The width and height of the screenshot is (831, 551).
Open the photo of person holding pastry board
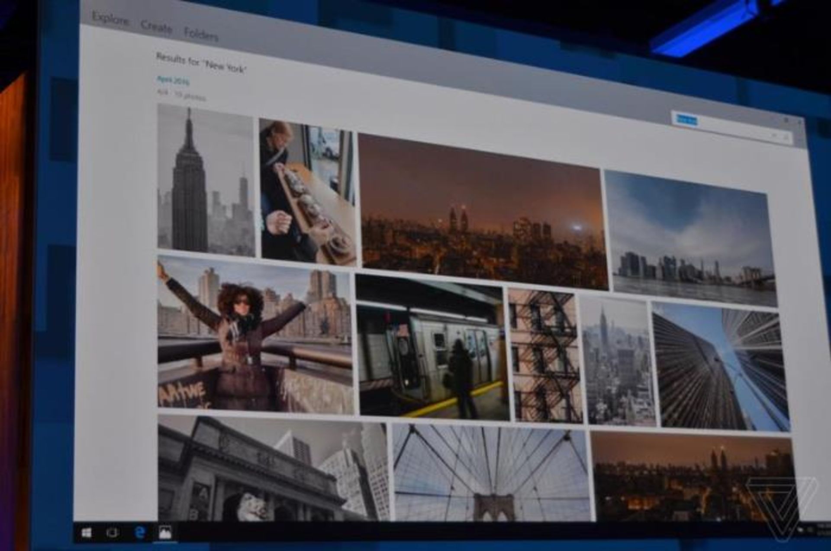click(x=307, y=193)
